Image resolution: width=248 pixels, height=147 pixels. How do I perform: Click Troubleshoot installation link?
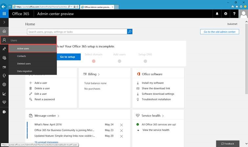coord(156,99)
